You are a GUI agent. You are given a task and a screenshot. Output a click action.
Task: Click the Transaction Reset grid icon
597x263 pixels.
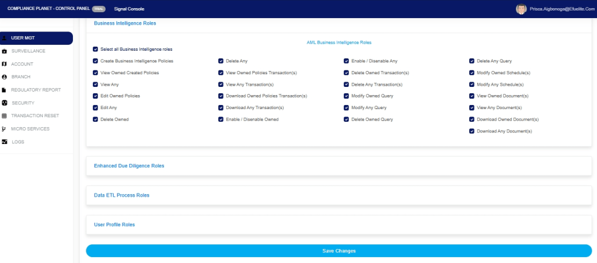5,115
